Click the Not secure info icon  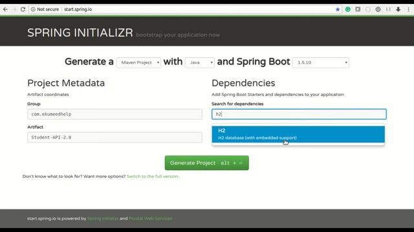coord(33,9)
